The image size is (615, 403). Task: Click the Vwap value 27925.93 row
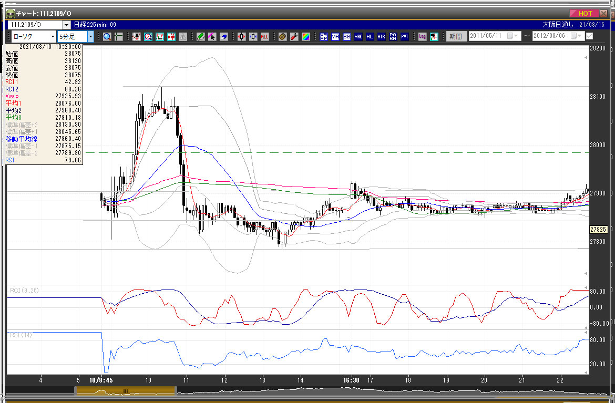tap(43, 96)
